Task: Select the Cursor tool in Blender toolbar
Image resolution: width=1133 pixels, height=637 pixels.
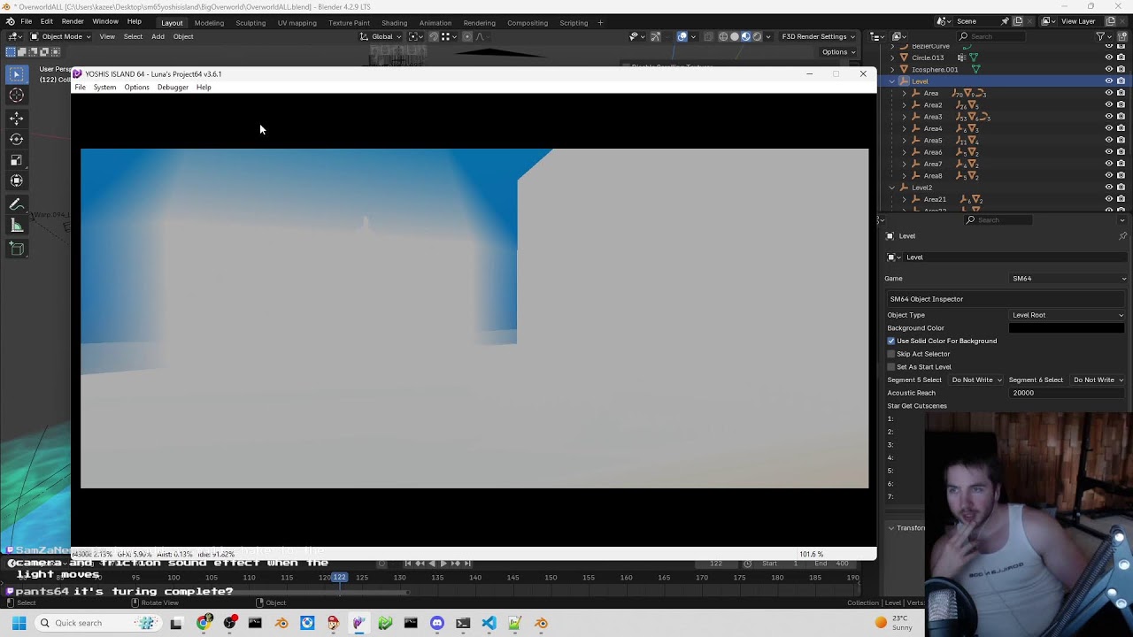Action: tap(16, 96)
